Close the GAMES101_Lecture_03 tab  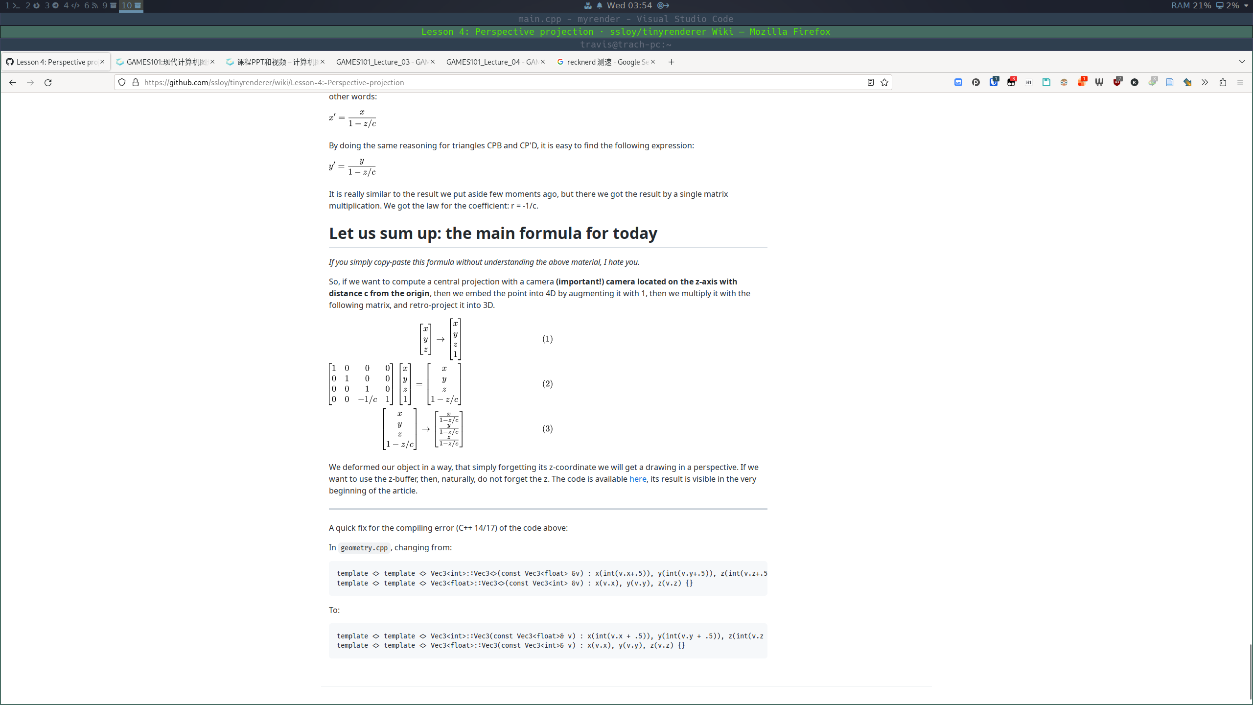pos(433,62)
